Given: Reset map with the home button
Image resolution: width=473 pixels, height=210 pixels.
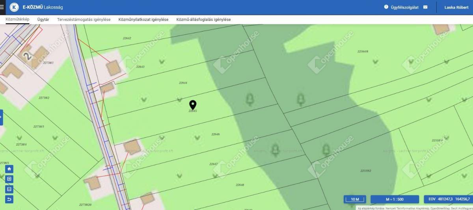Looking at the screenshot, I should [x=9, y=169].
